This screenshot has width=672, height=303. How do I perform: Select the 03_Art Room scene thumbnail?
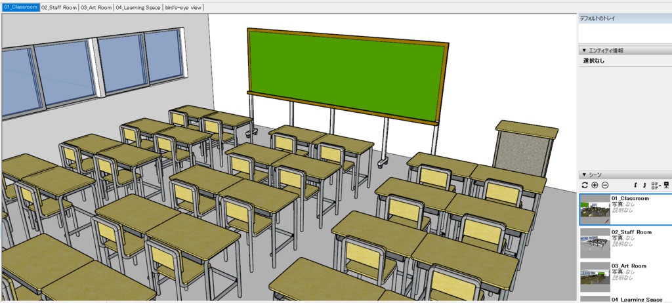595,277
